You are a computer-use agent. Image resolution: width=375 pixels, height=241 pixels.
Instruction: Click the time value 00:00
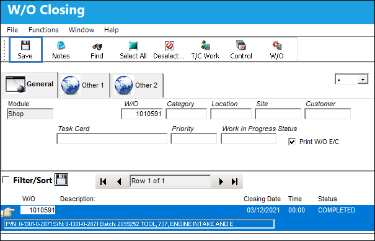(296, 210)
